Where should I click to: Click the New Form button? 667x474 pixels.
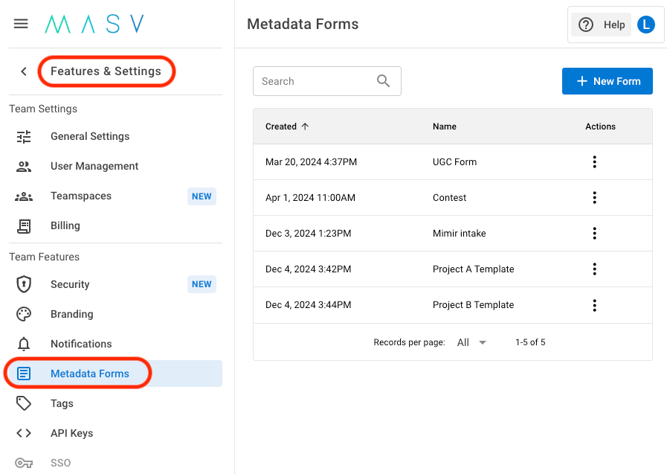(x=607, y=81)
